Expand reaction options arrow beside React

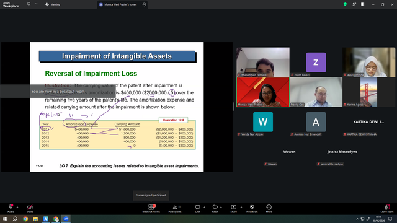pos(221,207)
